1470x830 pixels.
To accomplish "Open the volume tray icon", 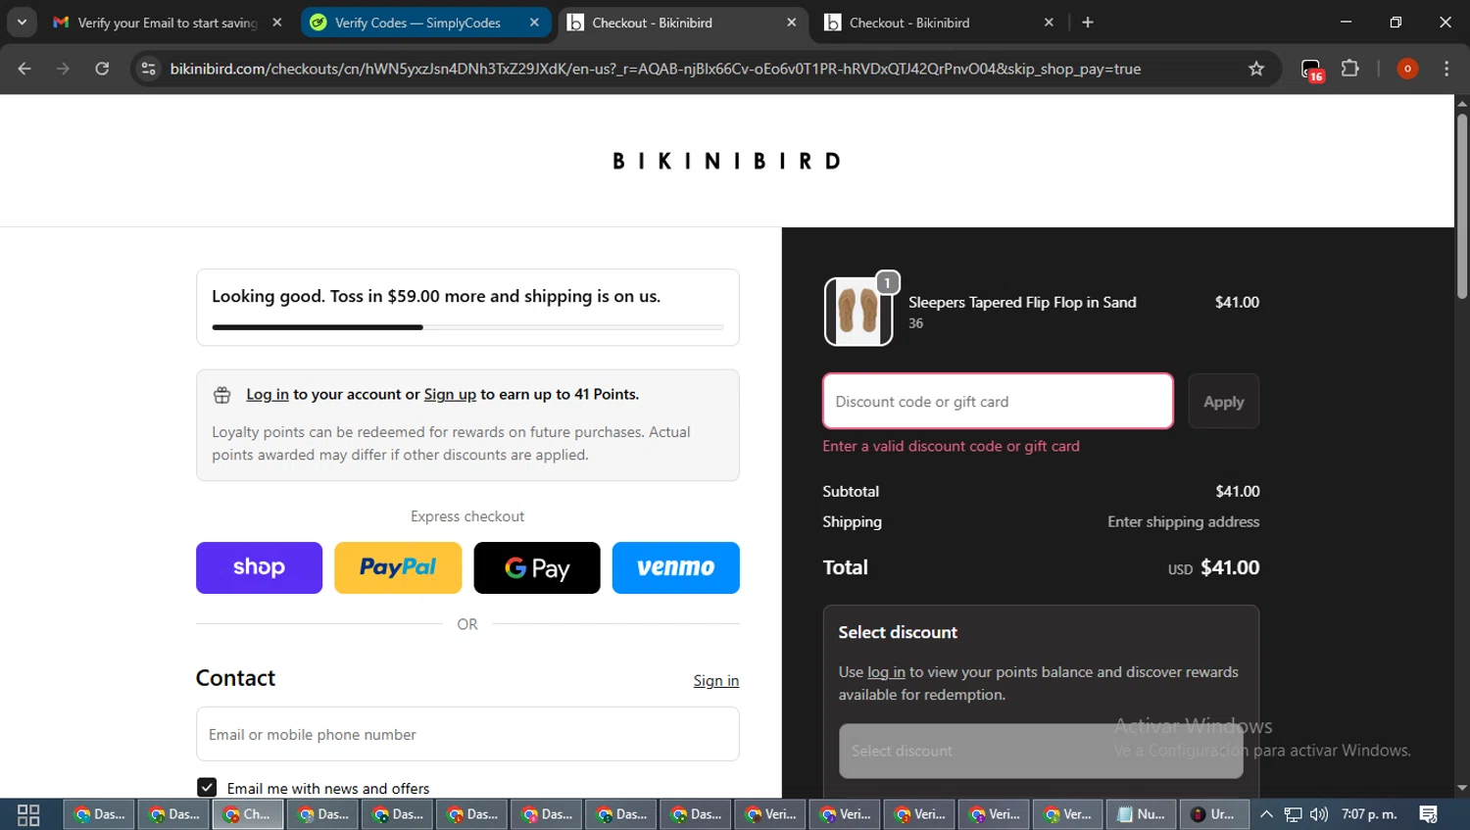I will coord(1319,814).
